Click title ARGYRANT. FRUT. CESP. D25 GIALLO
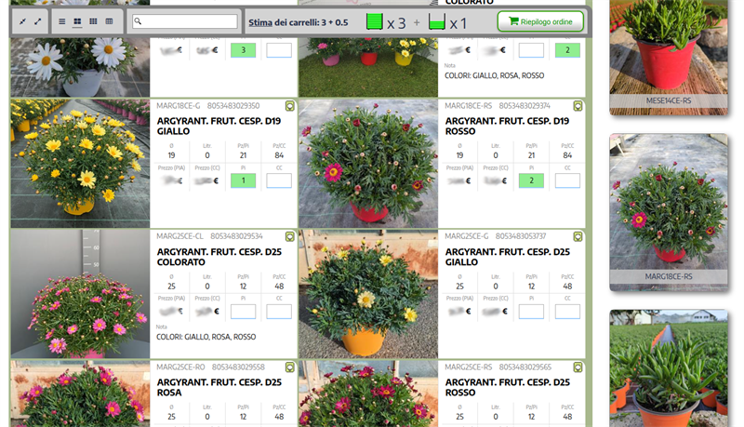The width and height of the screenshot is (744, 427). (x=507, y=257)
